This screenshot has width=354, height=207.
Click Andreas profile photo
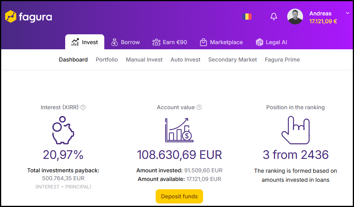tap(295, 17)
